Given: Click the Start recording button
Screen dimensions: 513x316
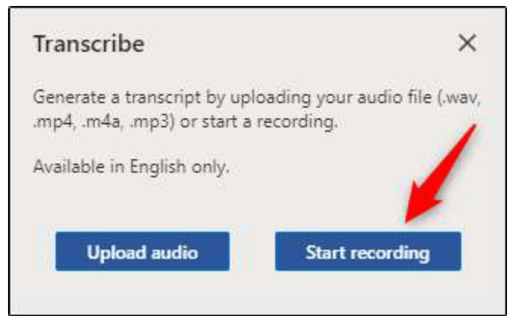Looking at the screenshot, I should (x=368, y=251).
